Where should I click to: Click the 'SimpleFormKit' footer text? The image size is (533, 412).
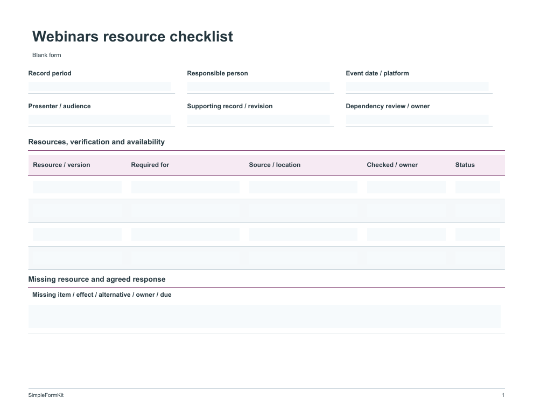pyautogui.click(x=46, y=395)
